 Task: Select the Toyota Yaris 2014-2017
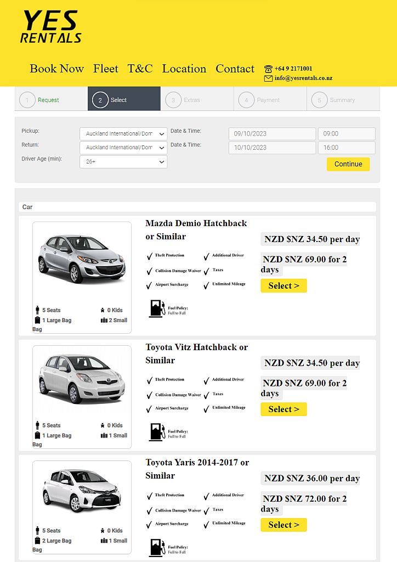283,525
